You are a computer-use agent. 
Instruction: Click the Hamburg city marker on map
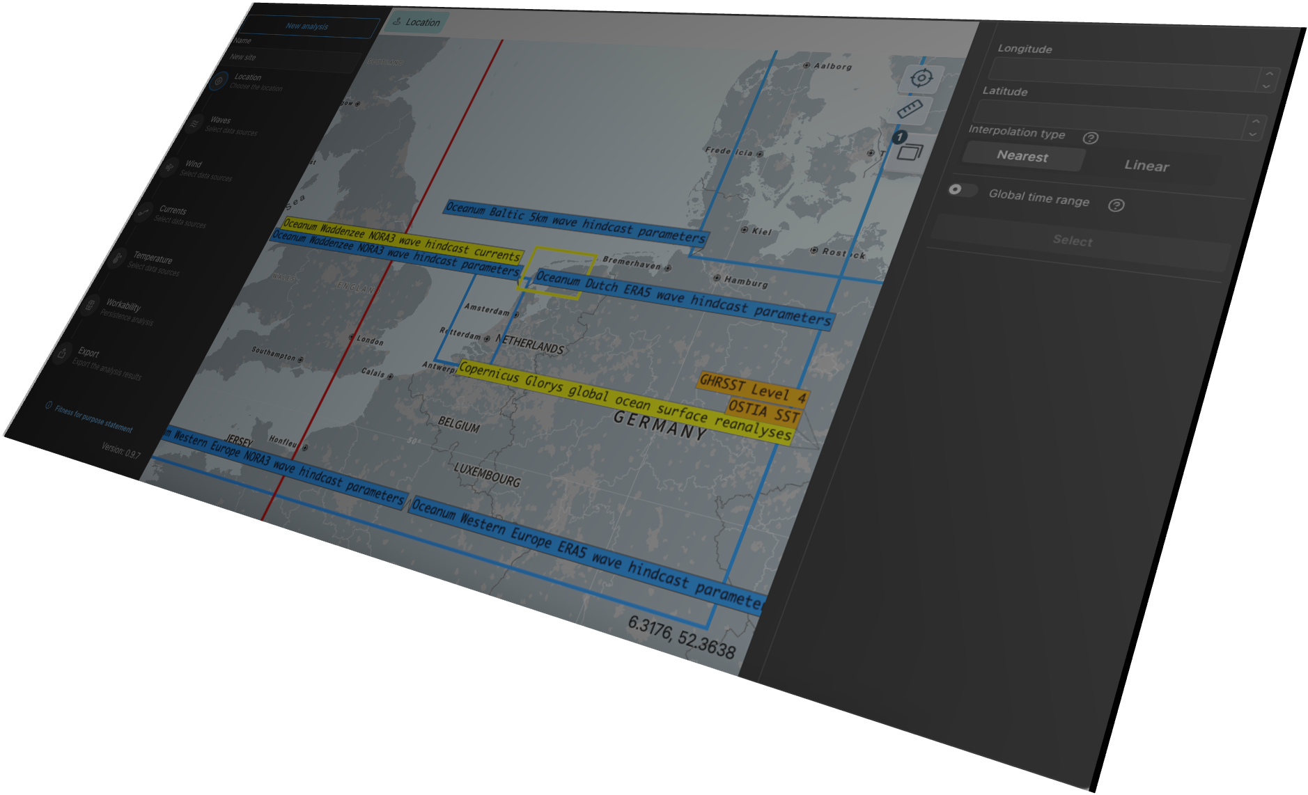717,278
